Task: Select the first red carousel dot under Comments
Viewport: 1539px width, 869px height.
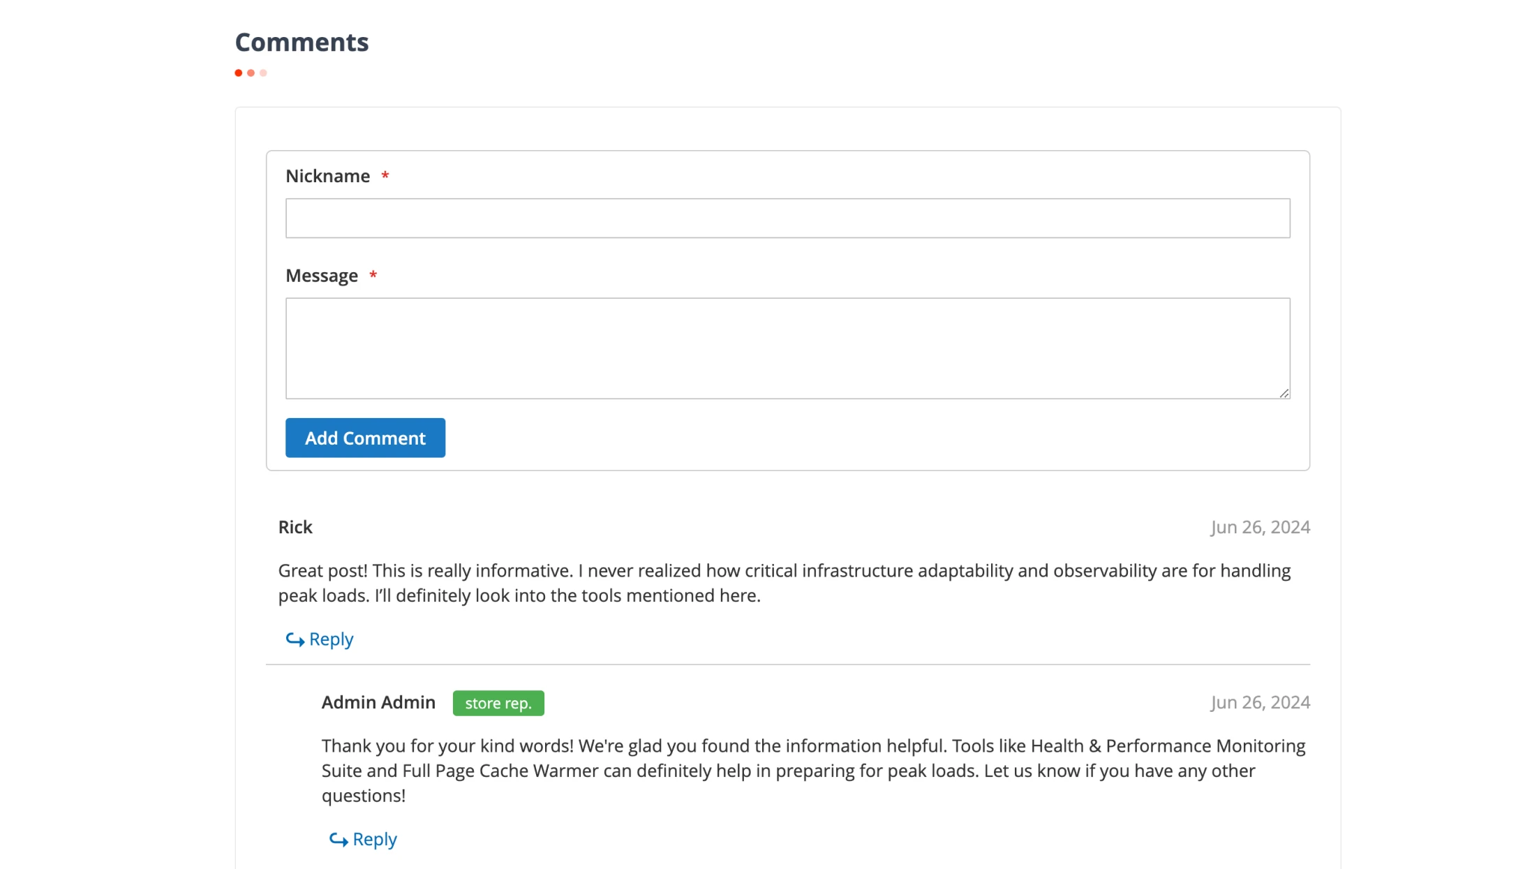Action: (239, 72)
